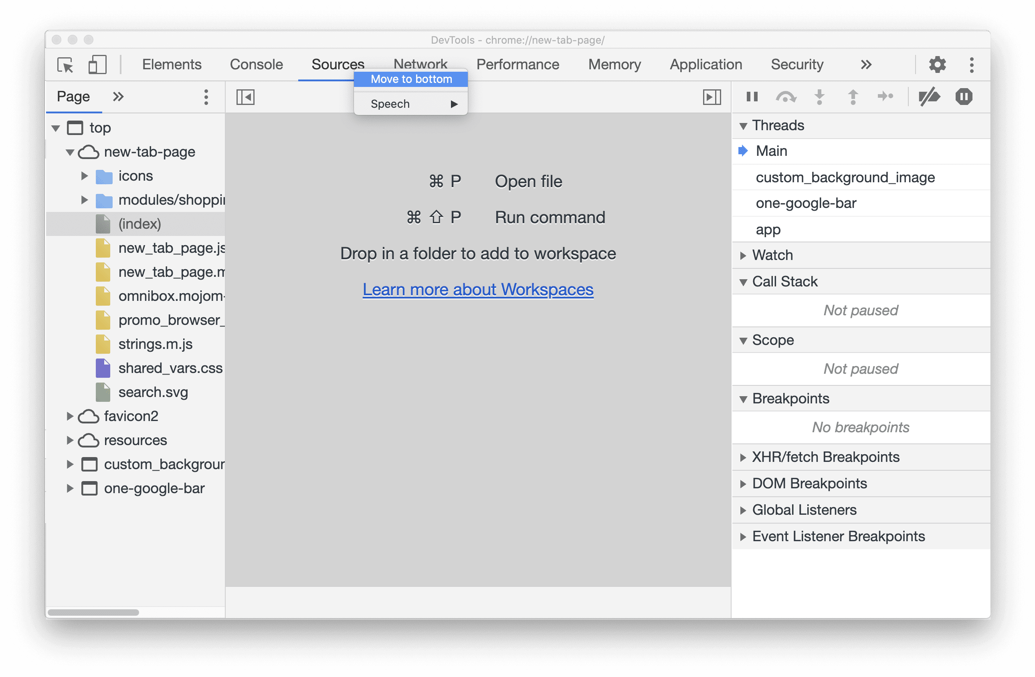
Task: Toggle the sidebar visibility icon
Action: coord(246,97)
